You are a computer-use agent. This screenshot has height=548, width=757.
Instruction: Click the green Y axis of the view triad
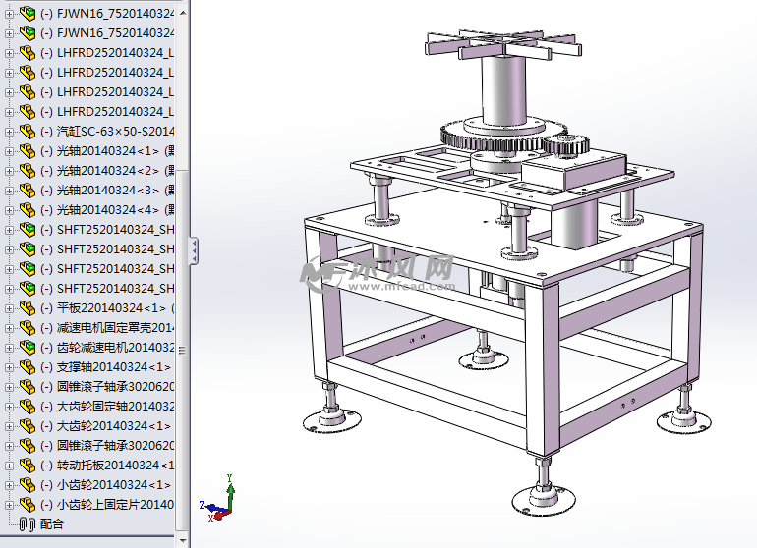tap(230, 493)
